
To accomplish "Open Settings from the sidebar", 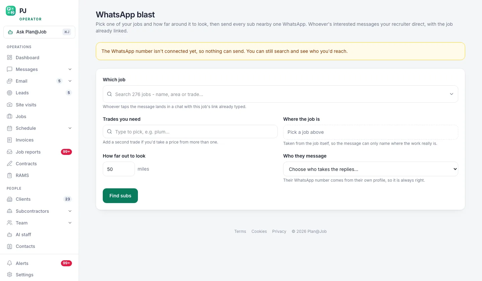I will tap(39, 275).
